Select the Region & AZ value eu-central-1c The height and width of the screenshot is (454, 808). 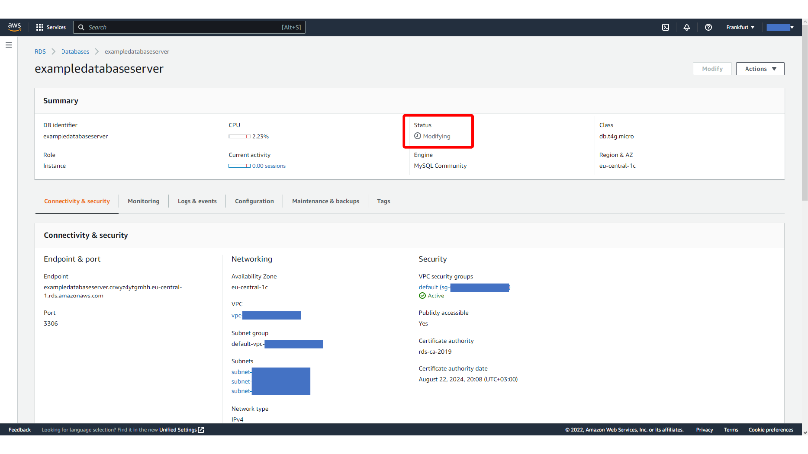pyautogui.click(x=618, y=166)
